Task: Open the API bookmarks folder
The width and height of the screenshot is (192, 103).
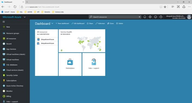Action: click(x=37, y=12)
